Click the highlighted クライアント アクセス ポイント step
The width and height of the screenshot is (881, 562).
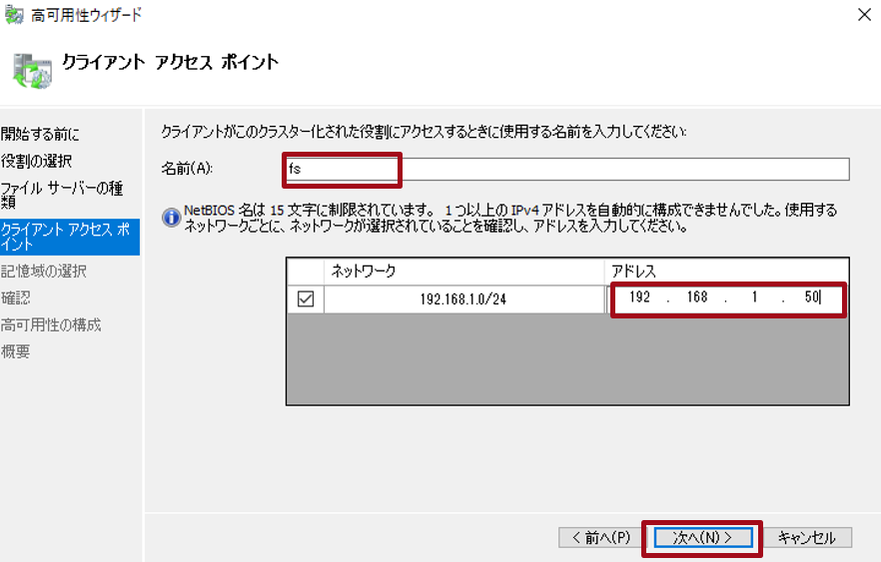68,237
